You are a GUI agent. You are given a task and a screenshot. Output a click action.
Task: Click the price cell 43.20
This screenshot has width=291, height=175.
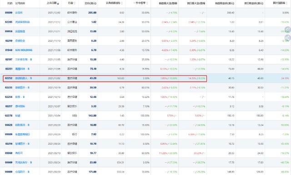(93, 78)
